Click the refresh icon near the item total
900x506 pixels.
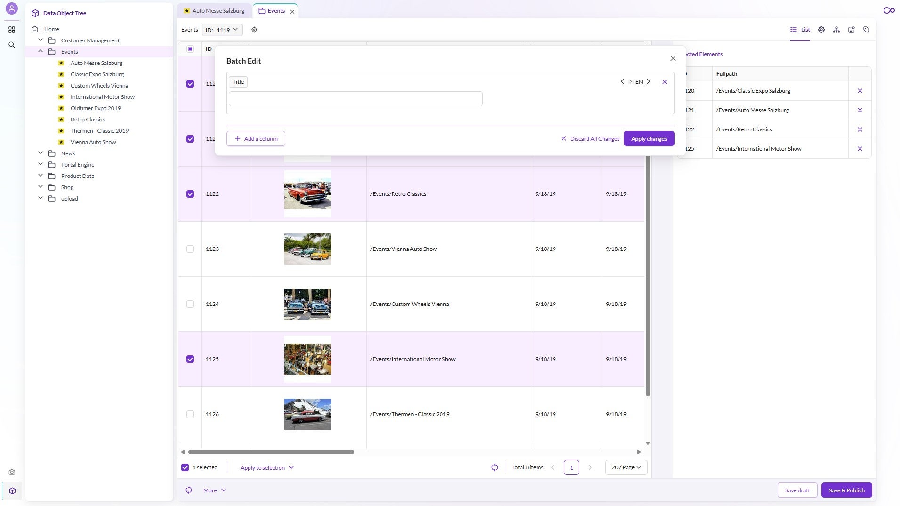point(494,467)
